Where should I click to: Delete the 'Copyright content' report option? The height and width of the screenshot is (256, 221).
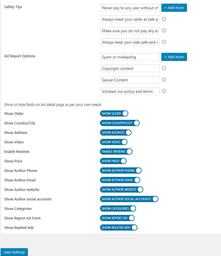[164, 68]
